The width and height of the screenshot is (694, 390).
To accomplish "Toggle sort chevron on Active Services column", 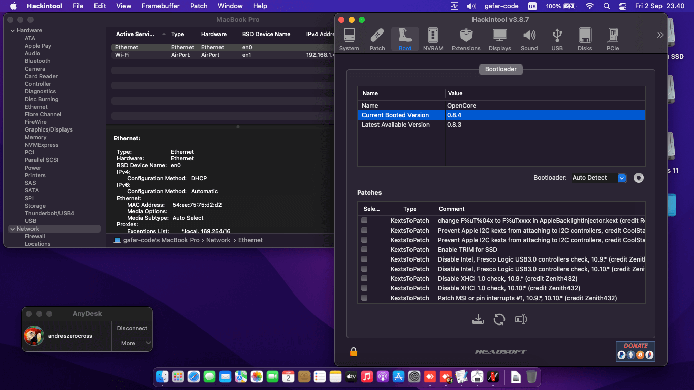I will [164, 35].
